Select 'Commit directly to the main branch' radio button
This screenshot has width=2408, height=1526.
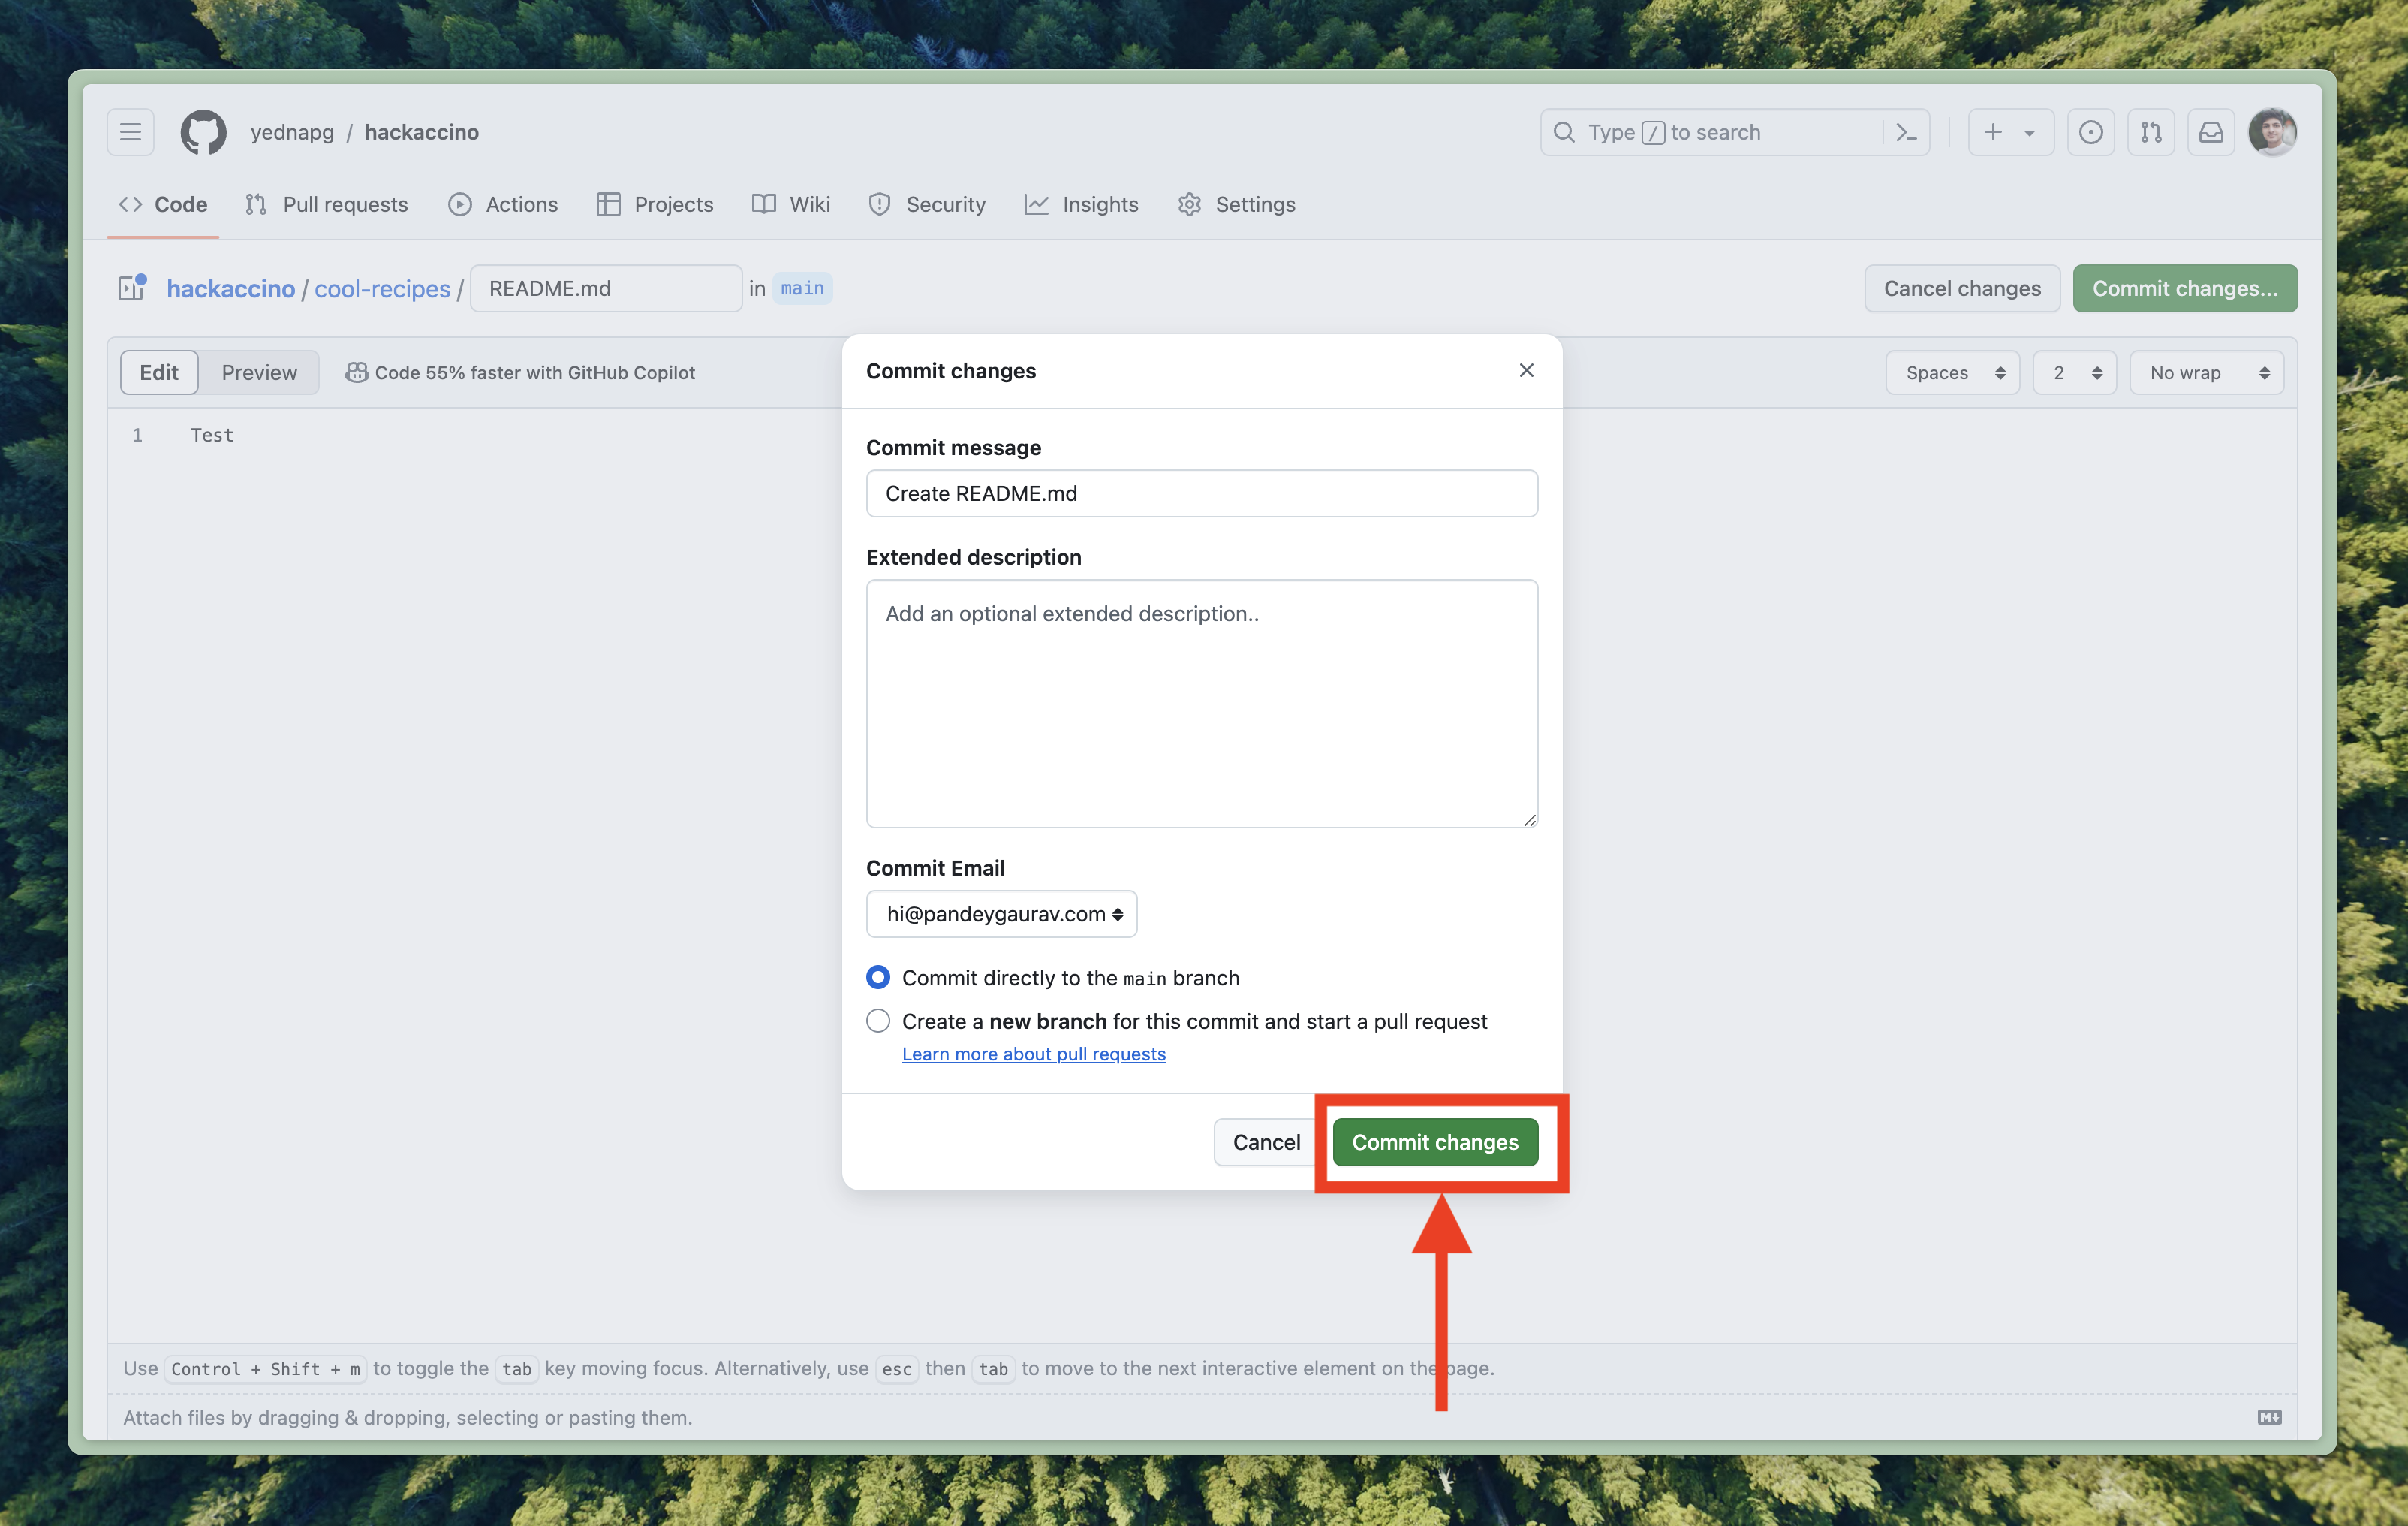[x=879, y=978]
